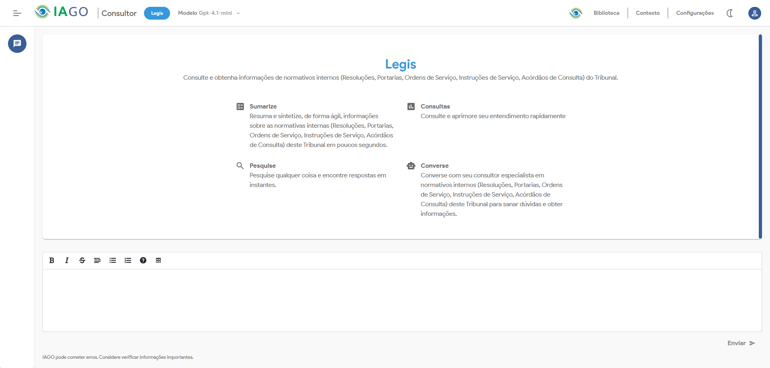Click inside the message text area
770x368 pixels.
(x=402, y=300)
